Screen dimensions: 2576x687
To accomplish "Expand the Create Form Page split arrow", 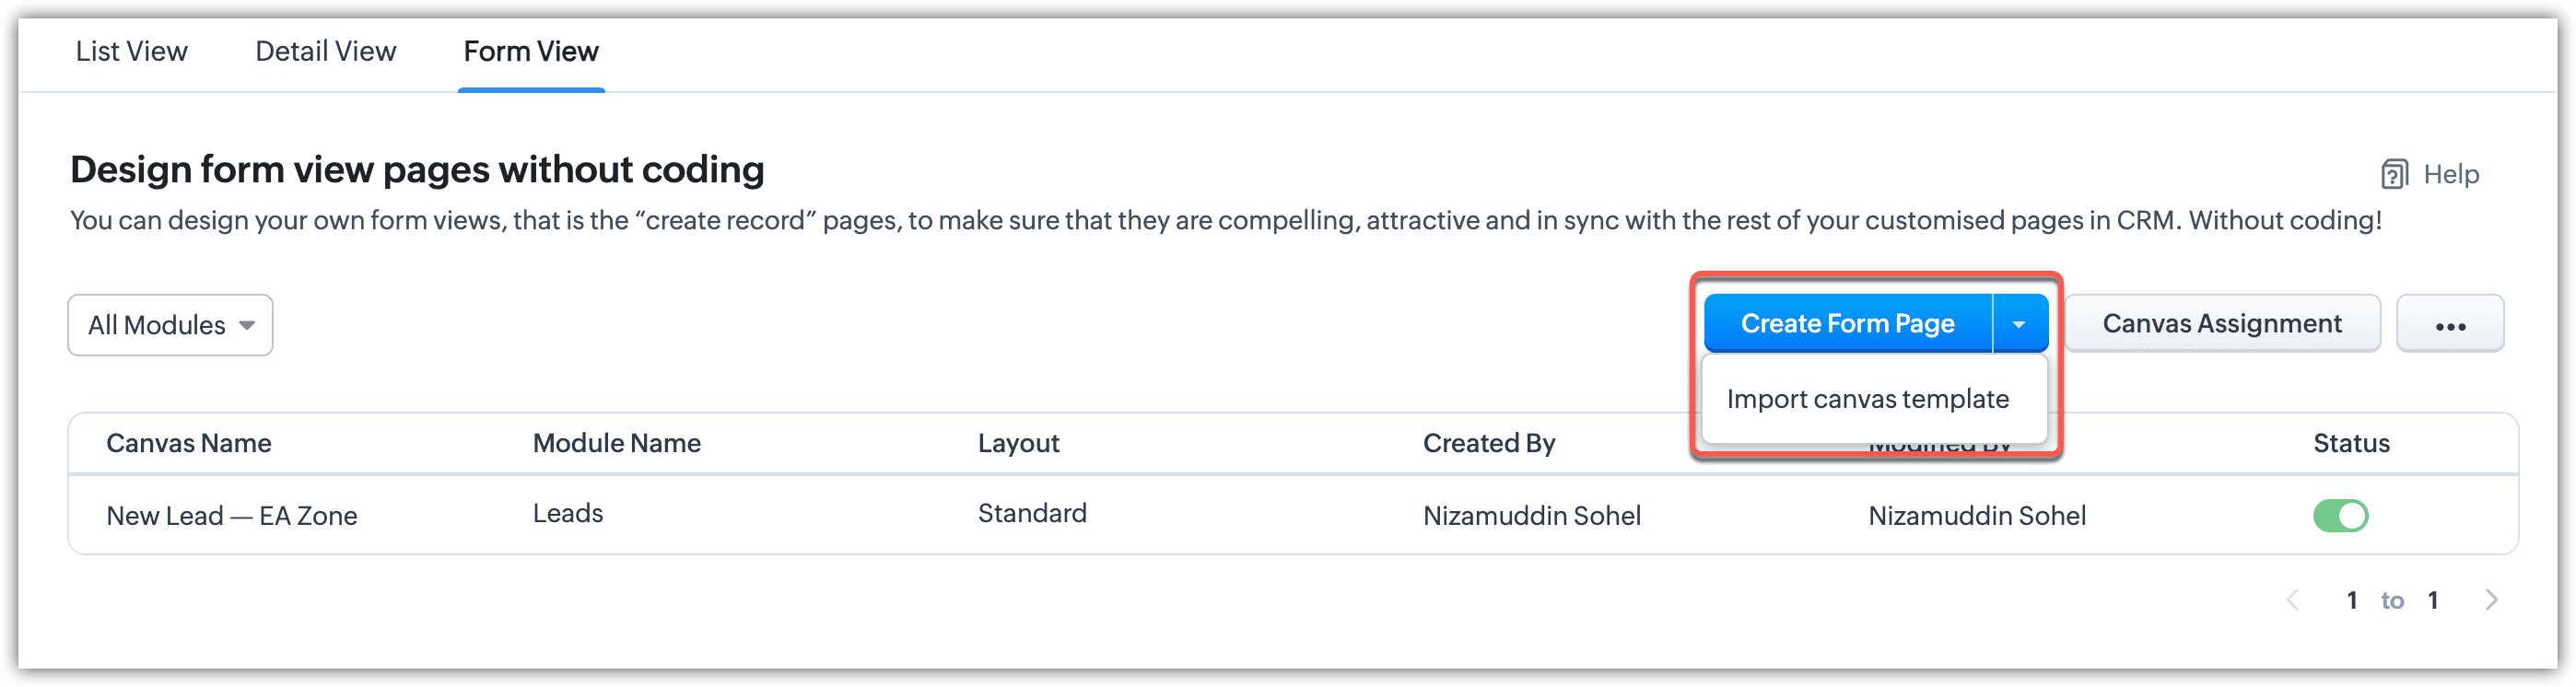I will [2018, 324].
